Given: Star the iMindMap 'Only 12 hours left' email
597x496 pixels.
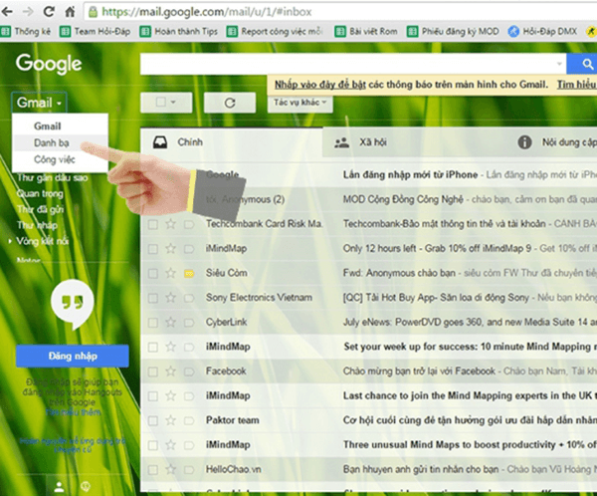Looking at the screenshot, I should coord(170,249).
